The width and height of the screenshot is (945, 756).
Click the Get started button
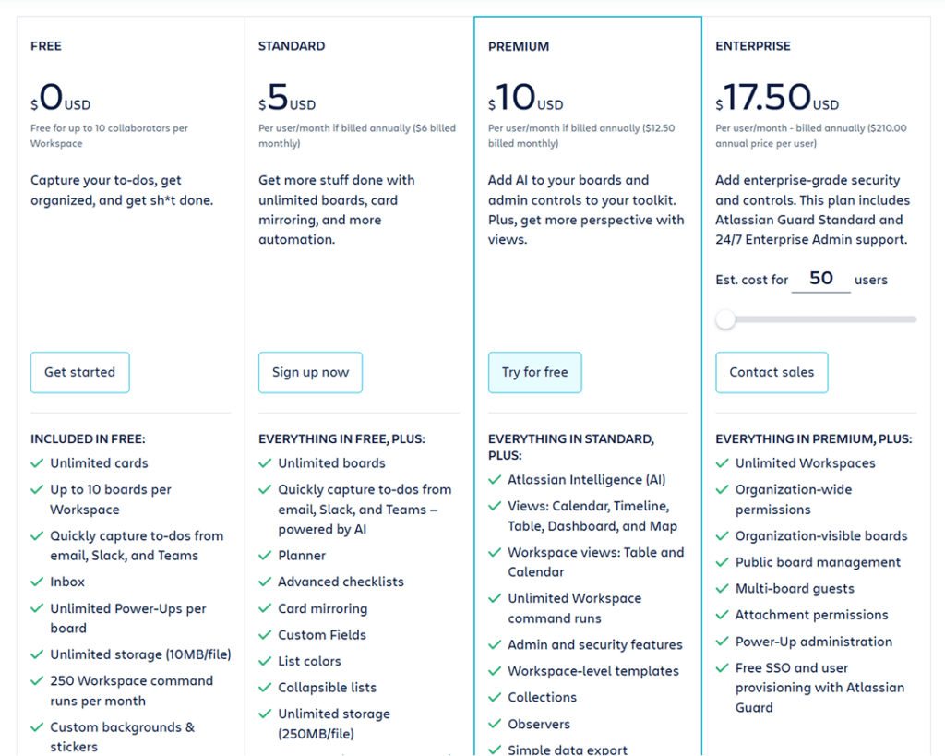pos(79,372)
